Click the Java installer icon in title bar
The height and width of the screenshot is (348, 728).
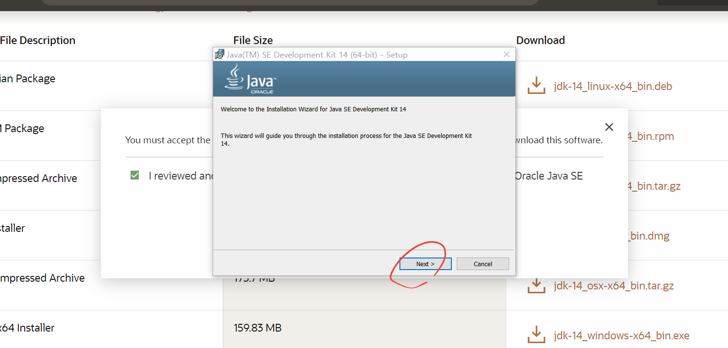[x=219, y=54]
